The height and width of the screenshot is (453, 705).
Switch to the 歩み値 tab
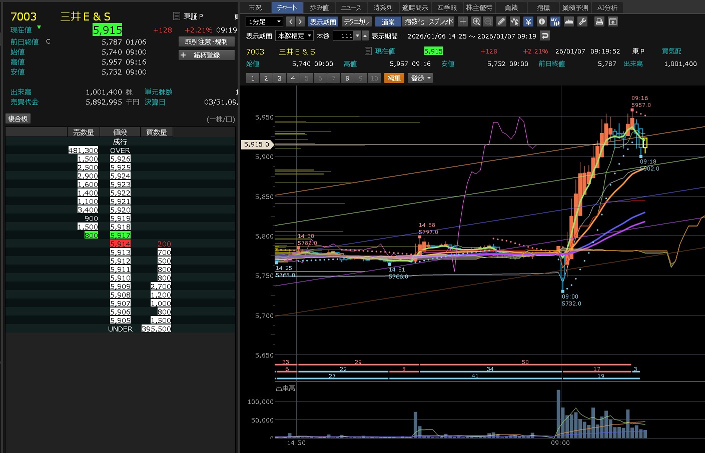point(319,7)
